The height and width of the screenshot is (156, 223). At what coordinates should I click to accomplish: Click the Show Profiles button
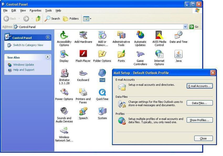[x=200, y=120]
